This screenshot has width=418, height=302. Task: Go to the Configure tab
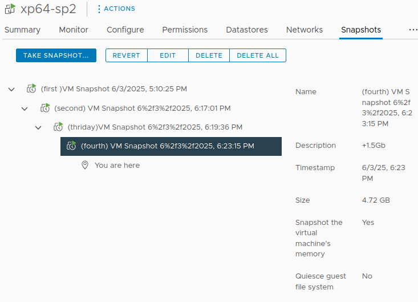click(125, 30)
